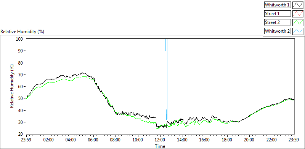
Task: Select the Street 1 legend label
Action: click(278, 14)
